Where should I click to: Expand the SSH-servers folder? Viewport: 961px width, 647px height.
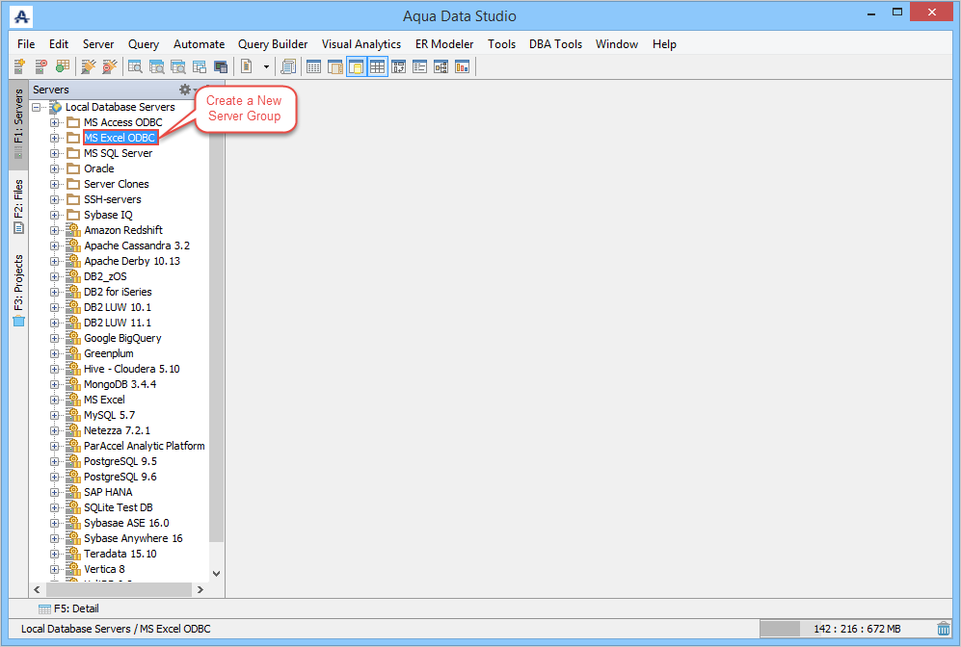coord(55,199)
